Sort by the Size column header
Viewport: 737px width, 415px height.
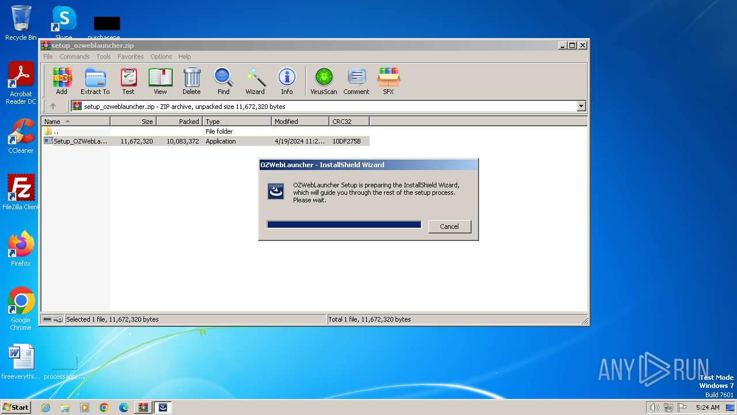[134, 122]
